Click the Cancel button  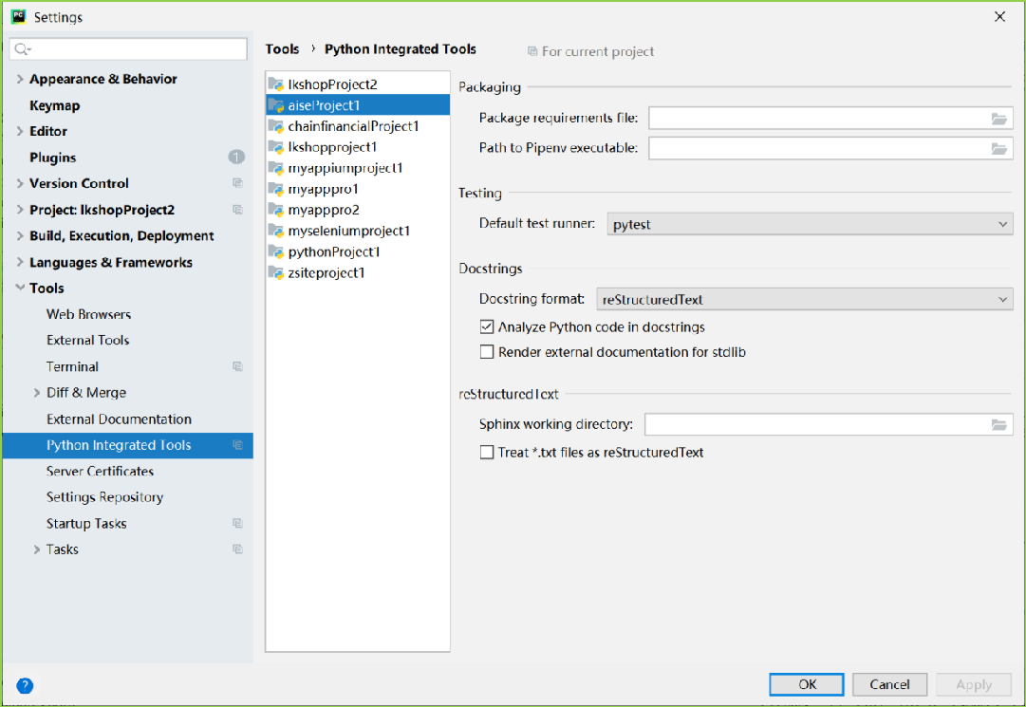[x=889, y=684]
